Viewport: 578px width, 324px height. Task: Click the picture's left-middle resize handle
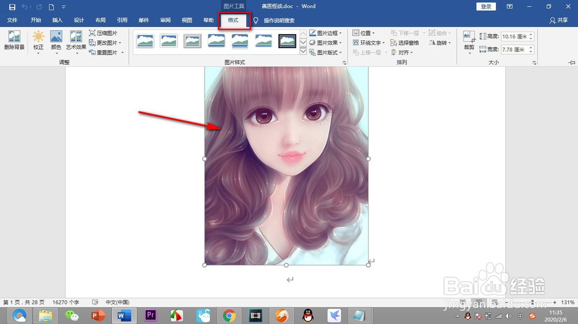pos(205,159)
